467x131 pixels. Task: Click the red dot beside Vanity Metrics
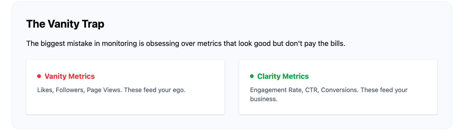pyautogui.click(x=39, y=76)
